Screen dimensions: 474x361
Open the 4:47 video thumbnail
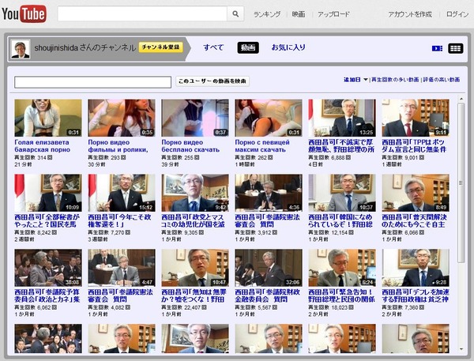pos(122,268)
